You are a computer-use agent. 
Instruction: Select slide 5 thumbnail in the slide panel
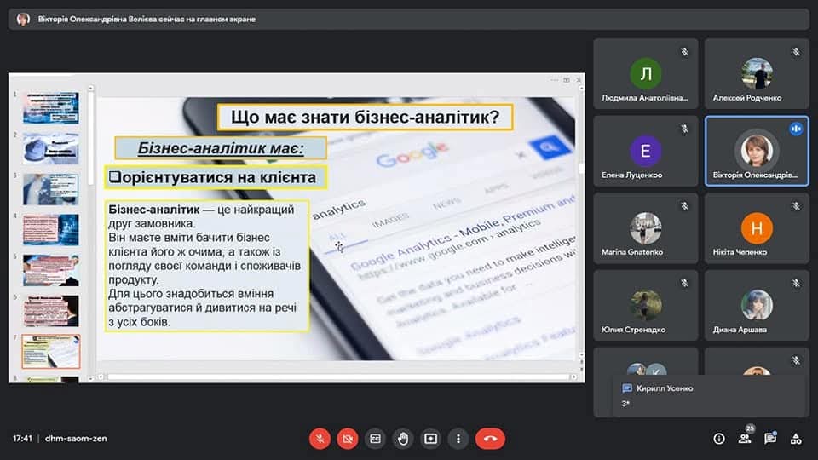click(50, 270)
